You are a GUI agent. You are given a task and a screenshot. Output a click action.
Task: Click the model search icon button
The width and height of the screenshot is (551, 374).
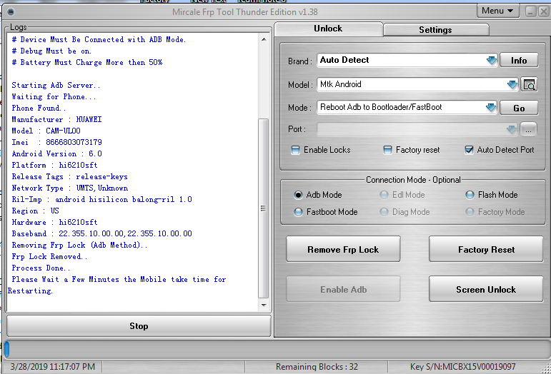tap(529, 84)
